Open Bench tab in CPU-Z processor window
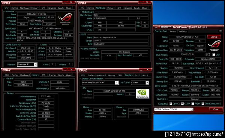 [x=61, y=8]
